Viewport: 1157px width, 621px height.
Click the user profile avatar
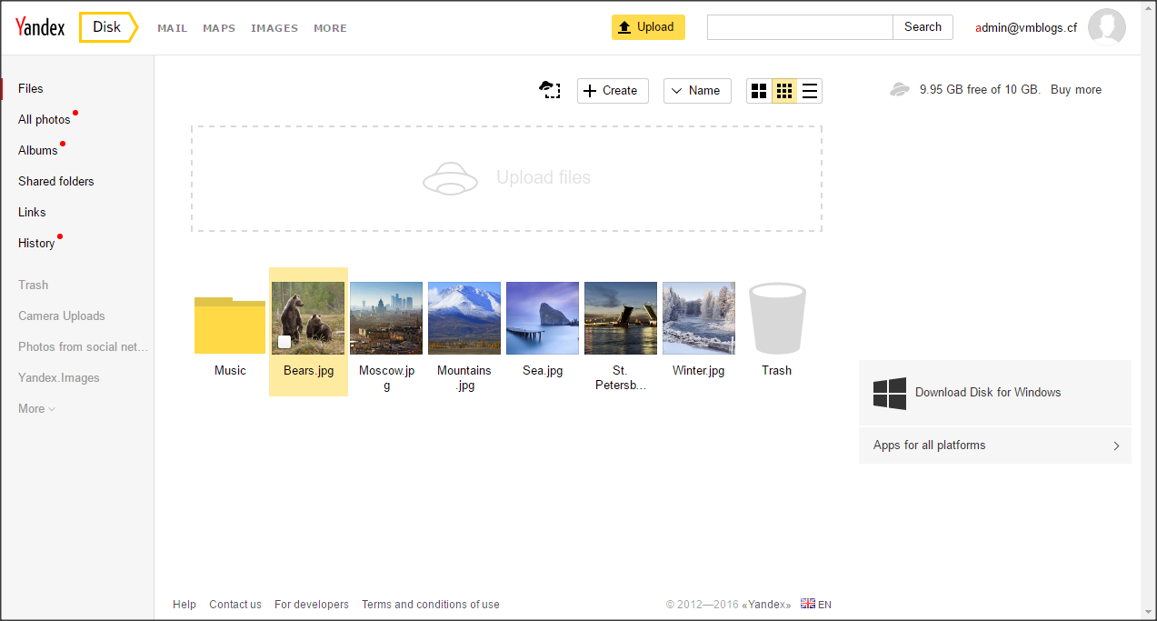[x=1106, y=27]
